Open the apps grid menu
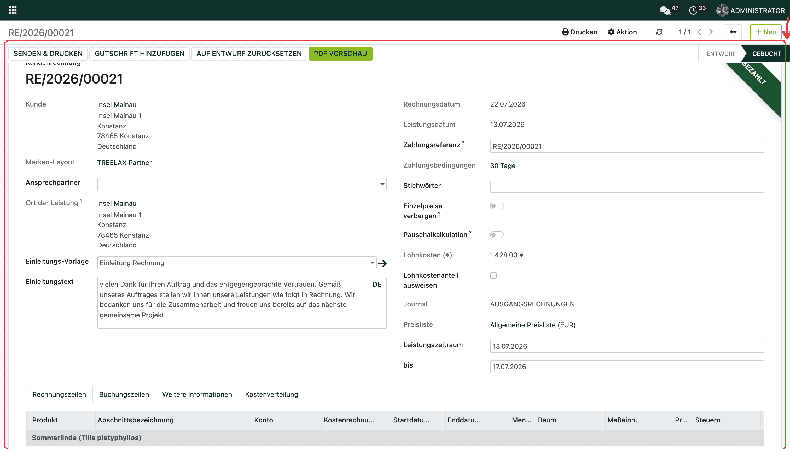 pos(13,10)
